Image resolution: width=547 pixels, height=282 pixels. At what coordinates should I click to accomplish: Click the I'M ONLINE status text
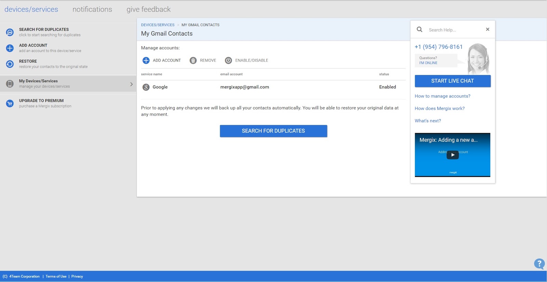tap(428, 63)
